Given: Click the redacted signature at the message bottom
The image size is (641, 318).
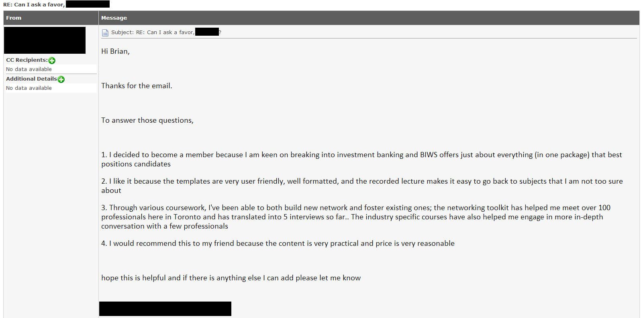Looking at the screenshot, I should (165, 308).
